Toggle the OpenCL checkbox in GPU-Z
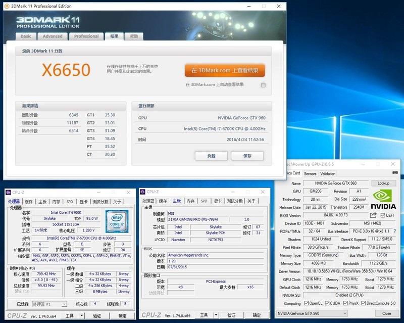 click(x=307, y=303)
